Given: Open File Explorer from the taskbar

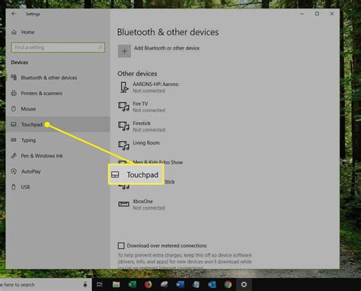Looking at the screenshot, I should [x=116, y=285].
